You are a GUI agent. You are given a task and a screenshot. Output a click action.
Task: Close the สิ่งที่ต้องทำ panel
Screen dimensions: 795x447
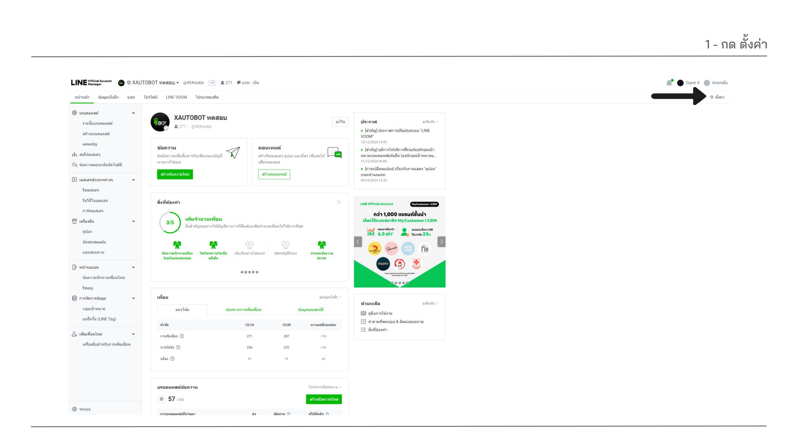pyautogui.click(x=339, y=202)
